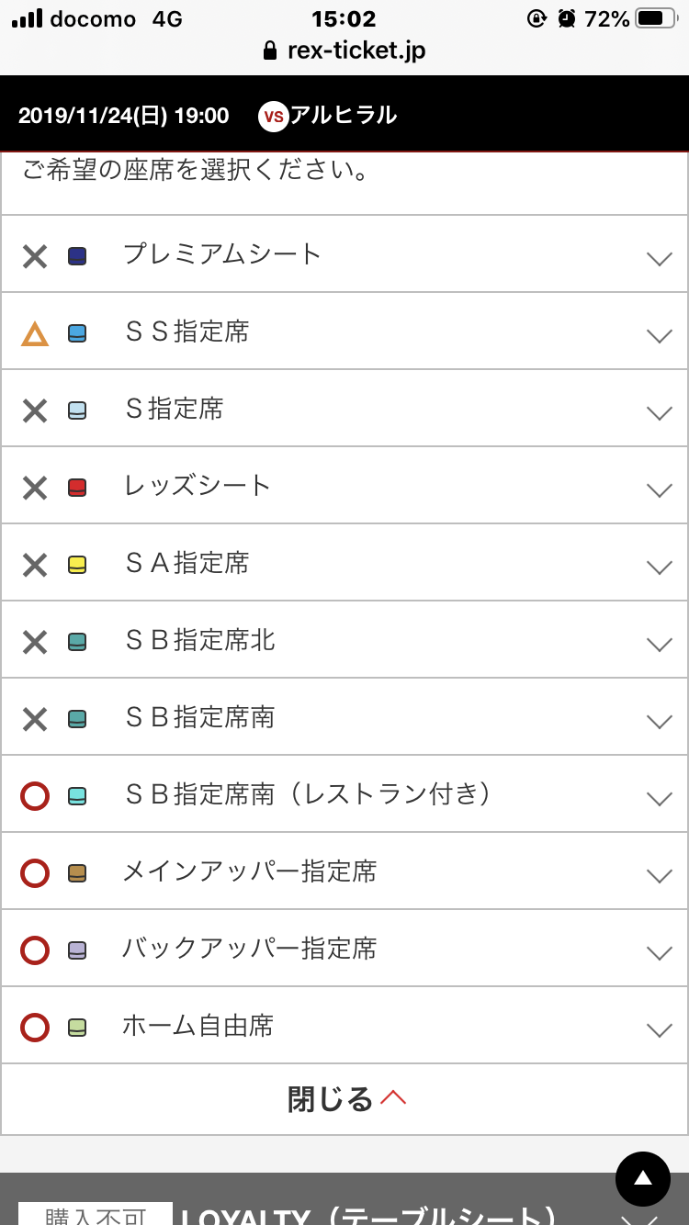Expand the プレミアムシート row chevron

point(659,258)
